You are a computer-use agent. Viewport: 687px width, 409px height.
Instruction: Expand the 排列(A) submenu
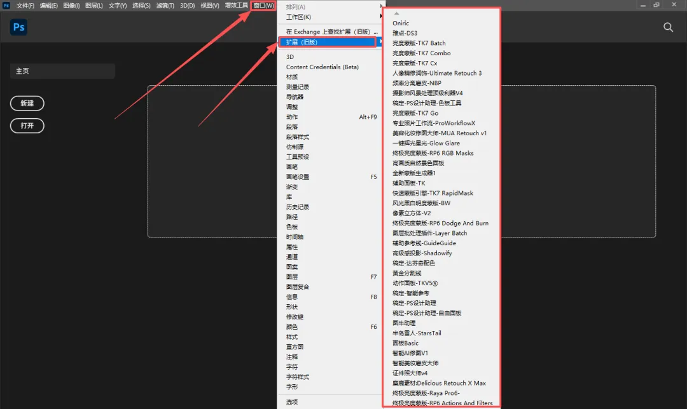(x=330, y=7)
